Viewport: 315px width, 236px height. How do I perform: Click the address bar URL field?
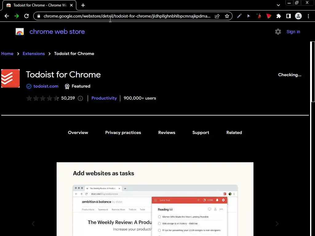[127, 16]
